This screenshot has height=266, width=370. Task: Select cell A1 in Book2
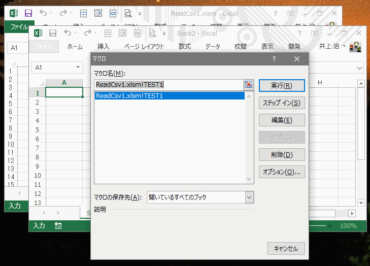point(64,92)
